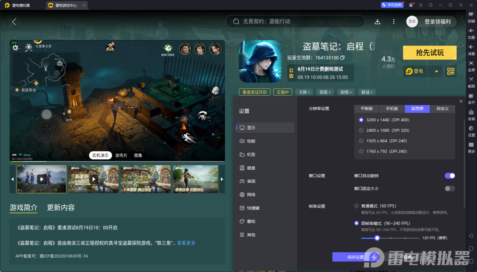
Task: Take a screenshot with 截图 icon
Action: click(x=471, y=79)
